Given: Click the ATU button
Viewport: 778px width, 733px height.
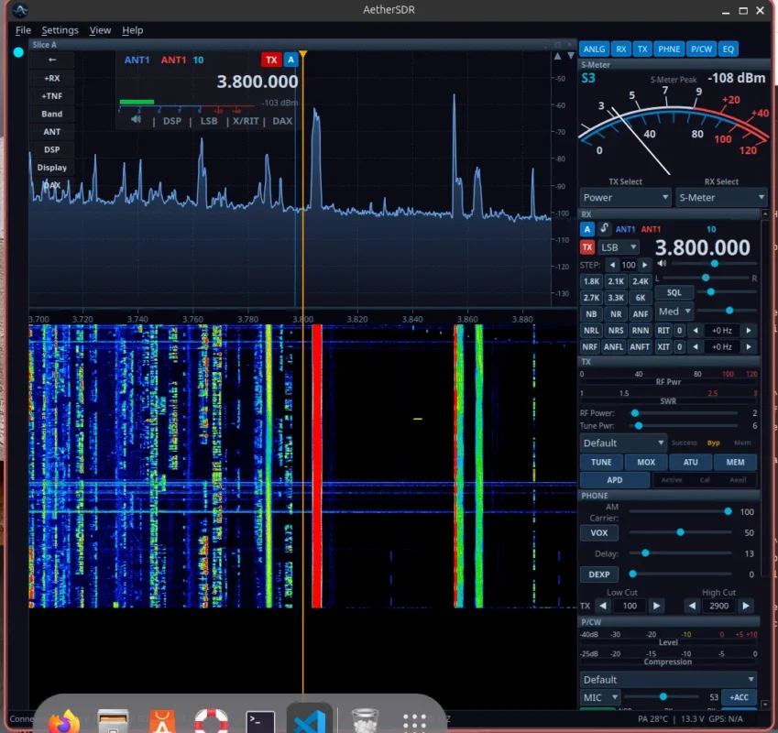Looking at the screenshot, I should pos(690,462).
